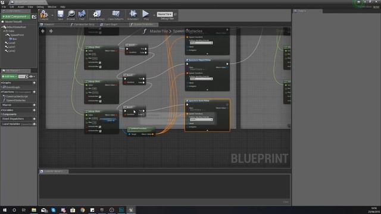Expand advanced pins on the selected SpawnActor node

(x=207, y=130)
